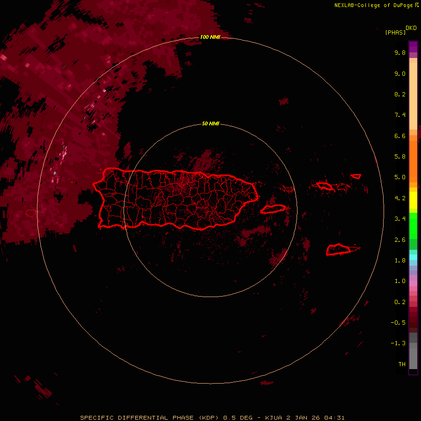Click the 8.2 legend value
421x421 pixels.
click(x=400, y=94)
